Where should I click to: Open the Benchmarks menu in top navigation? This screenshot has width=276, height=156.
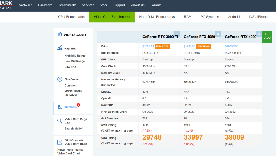click(x=67, y=5)
